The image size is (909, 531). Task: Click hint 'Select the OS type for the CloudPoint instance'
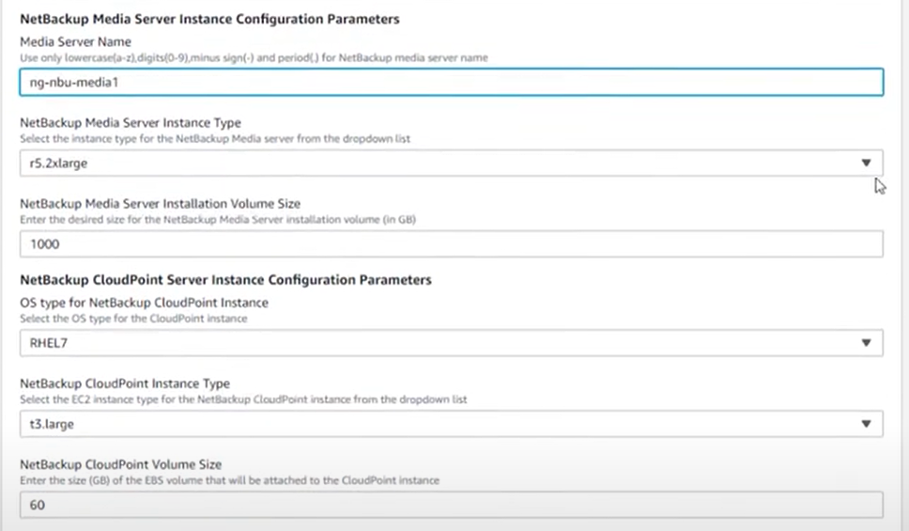point(133,319)
